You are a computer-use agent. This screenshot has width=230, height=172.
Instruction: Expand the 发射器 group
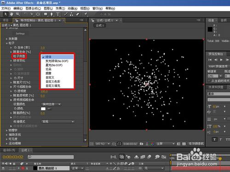(6, 39)
